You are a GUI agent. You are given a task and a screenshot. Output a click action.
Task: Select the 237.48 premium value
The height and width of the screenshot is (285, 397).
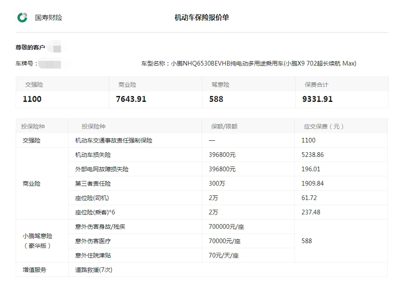311,213
